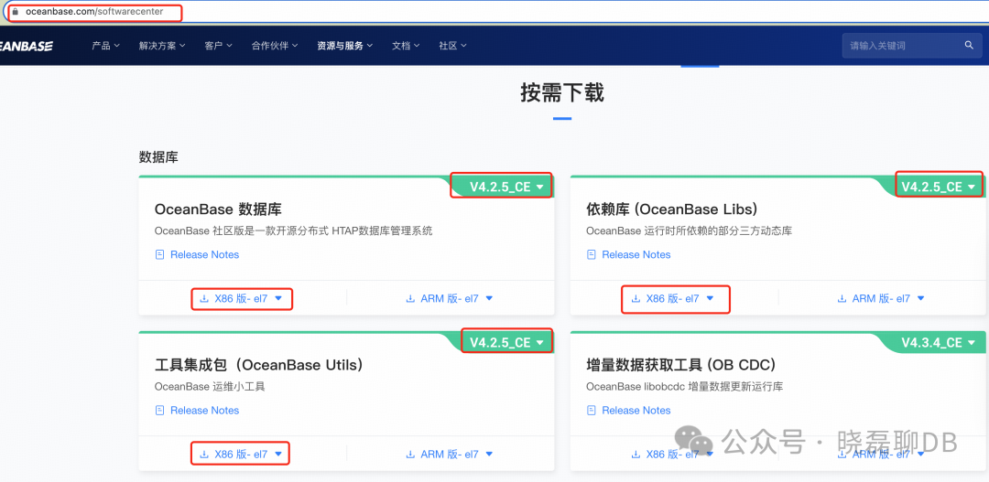This screenshot has height=482, width=989.
Task: Click the lock icon in address bar
Action: tap(16, 11)
